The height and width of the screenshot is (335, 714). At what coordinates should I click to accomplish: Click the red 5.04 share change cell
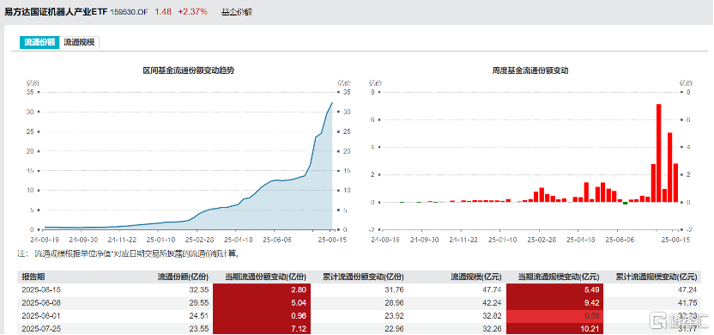point(262,302)
